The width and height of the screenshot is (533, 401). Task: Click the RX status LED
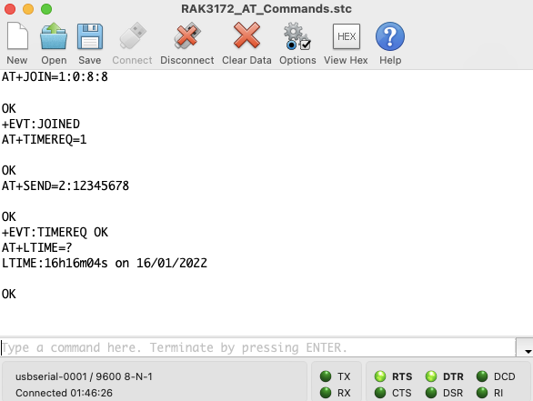[x=326, y=393]
